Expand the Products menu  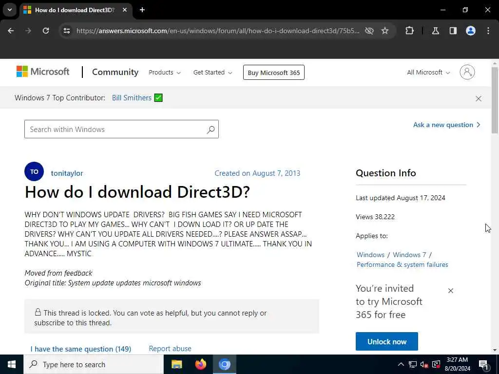[x=165, y=72]
